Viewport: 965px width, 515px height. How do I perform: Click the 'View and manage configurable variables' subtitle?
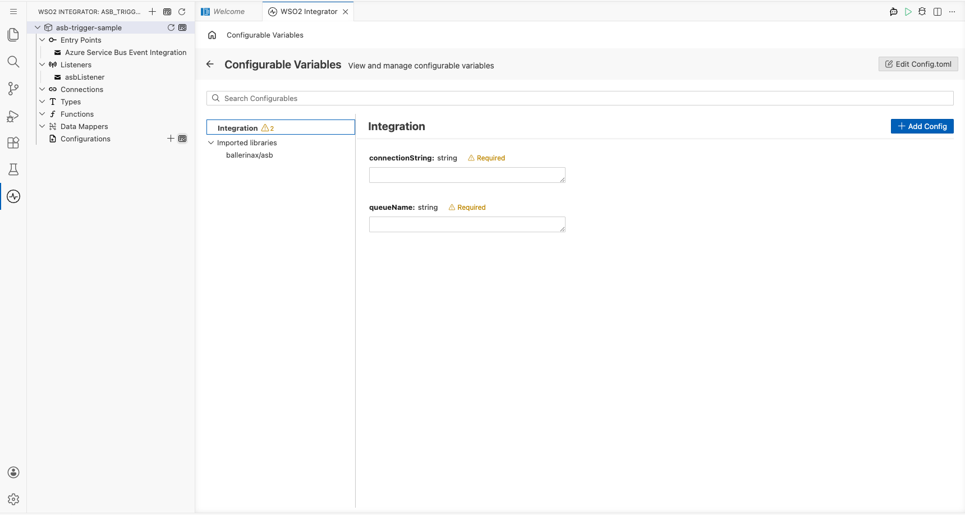(x=421, y=66)
